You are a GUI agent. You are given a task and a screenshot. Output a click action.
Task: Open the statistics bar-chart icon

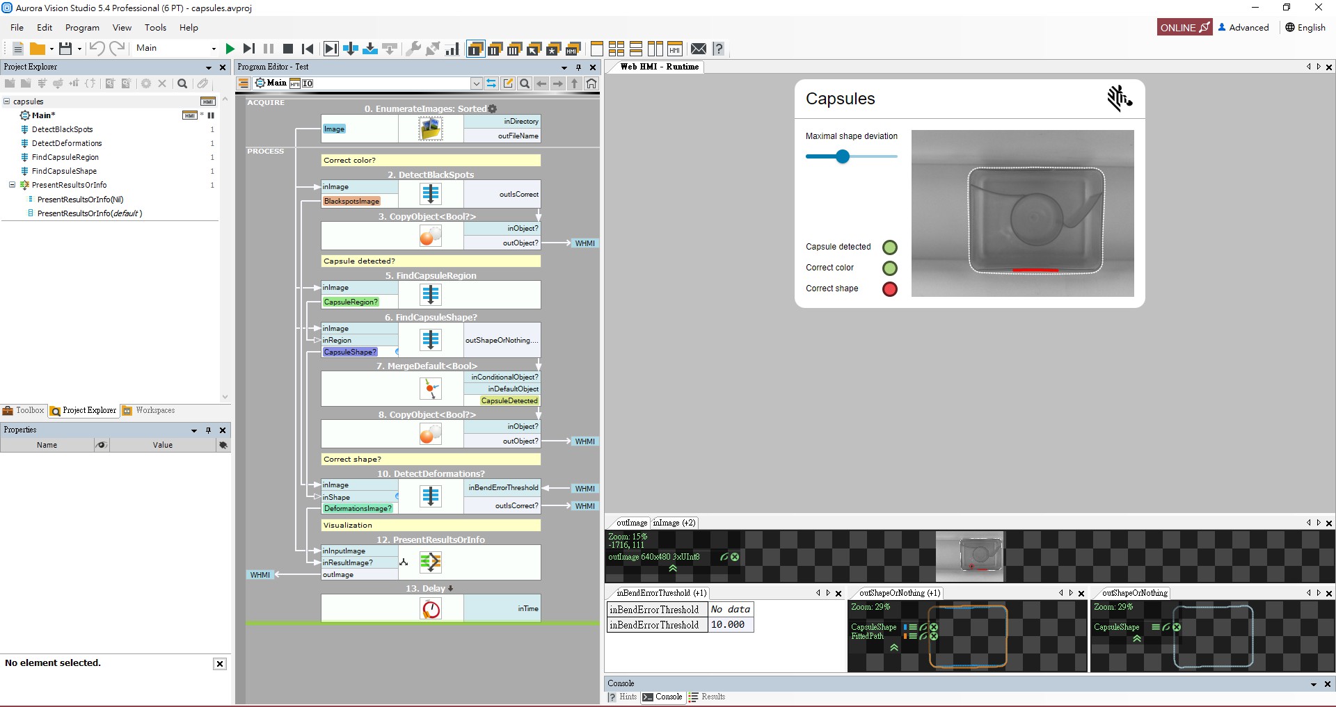pyautogui.click(x=452, y=49)
